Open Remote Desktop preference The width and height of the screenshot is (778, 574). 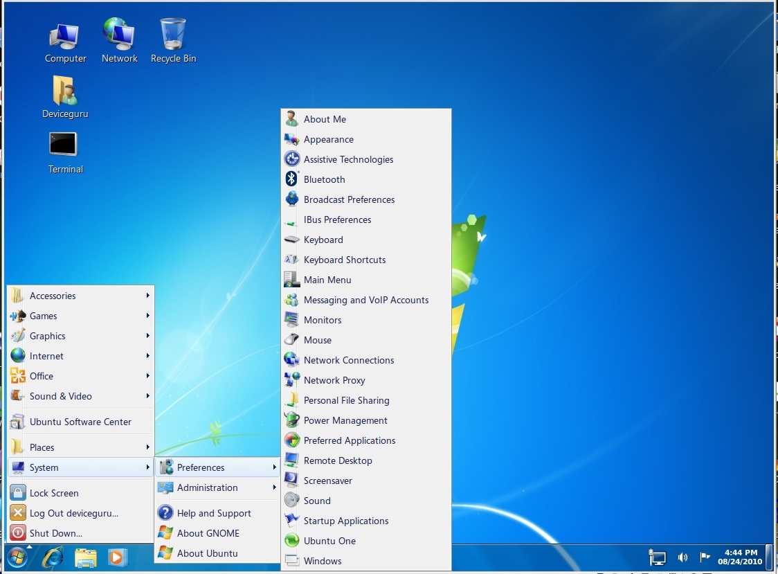pos(366,460)
